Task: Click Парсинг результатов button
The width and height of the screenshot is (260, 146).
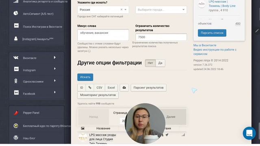Action: point(148,88)
